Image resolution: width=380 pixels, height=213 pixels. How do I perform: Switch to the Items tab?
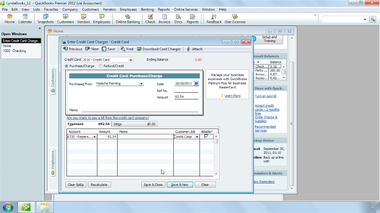[134, 124]
